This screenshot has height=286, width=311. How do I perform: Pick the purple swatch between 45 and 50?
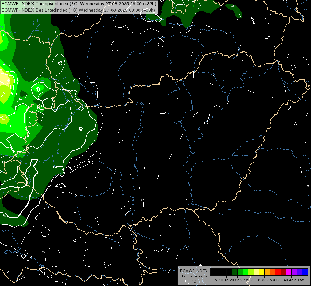click(x=294, y=272)
